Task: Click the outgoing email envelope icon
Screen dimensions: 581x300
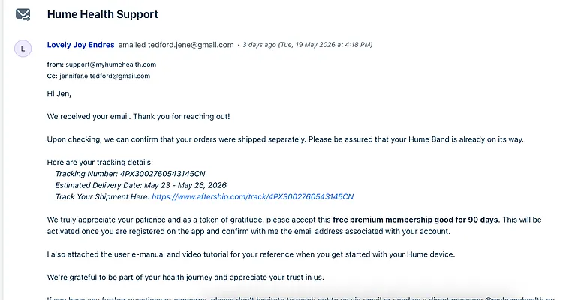Action: [23, 15]
